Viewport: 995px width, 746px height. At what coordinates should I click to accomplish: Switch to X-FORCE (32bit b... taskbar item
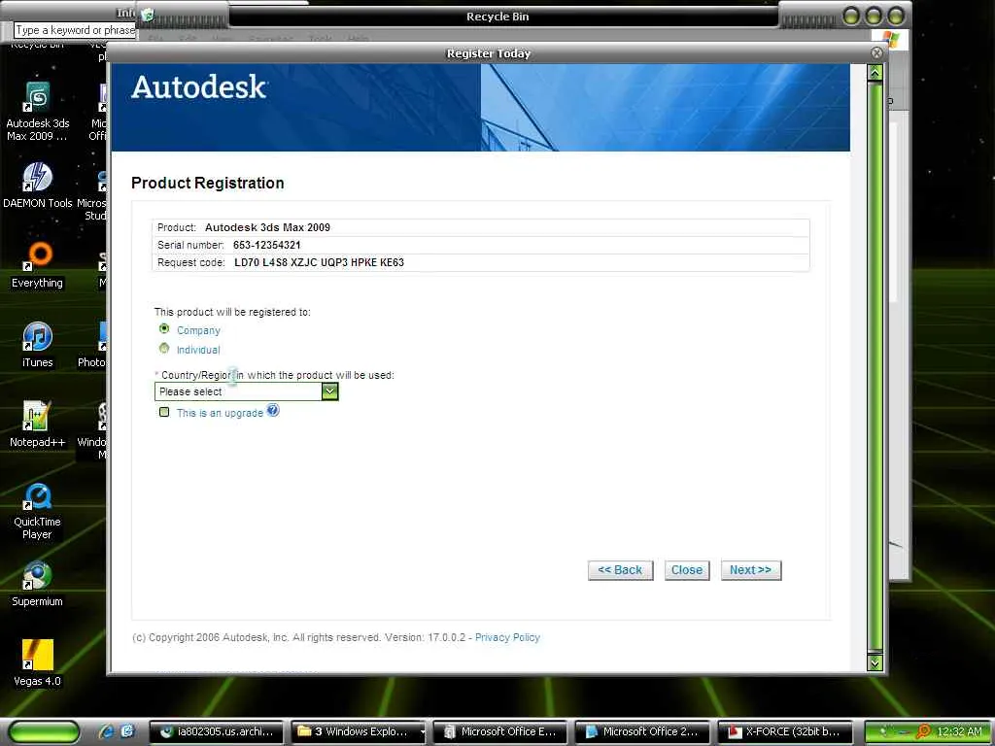pyautogui.click(x=785, y=731)
